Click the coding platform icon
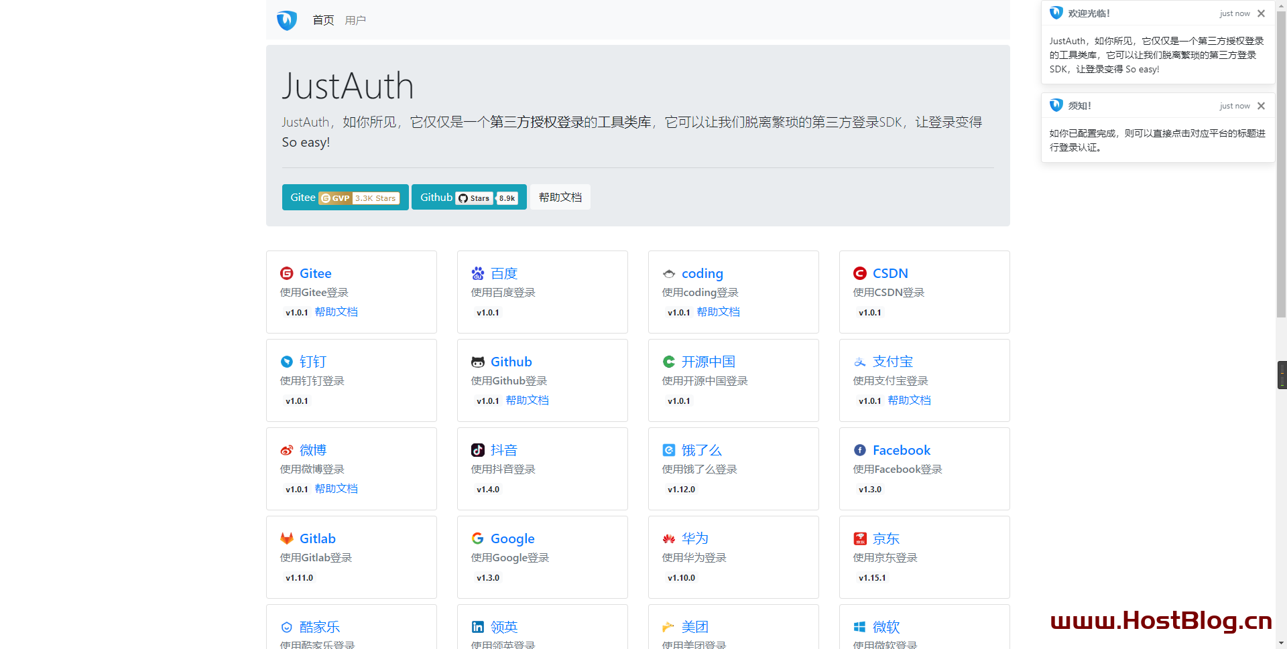Image resolution: width=1287 pixels, height=649 pixels. (x=669, y=273)
